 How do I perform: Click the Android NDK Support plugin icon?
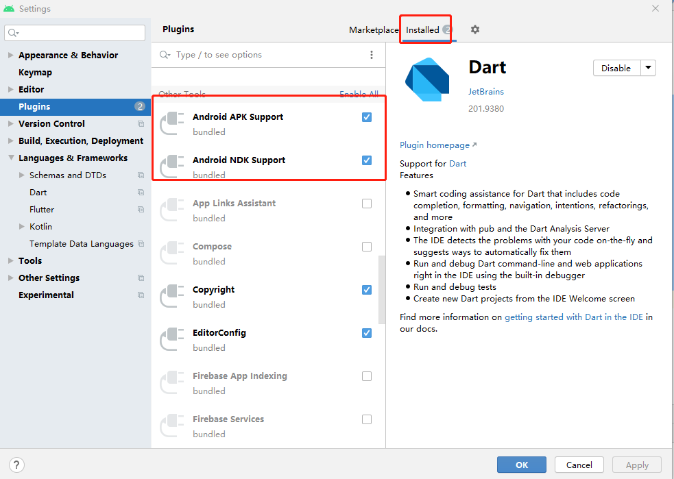[x=172, y=167]
